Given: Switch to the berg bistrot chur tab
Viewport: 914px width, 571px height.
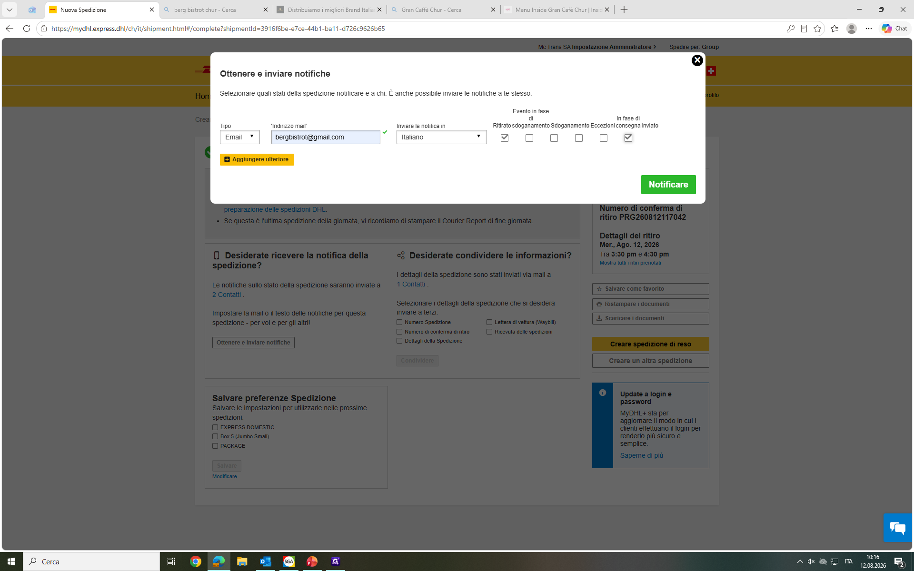Looking at the screenshot, I should tap(216, 10).
